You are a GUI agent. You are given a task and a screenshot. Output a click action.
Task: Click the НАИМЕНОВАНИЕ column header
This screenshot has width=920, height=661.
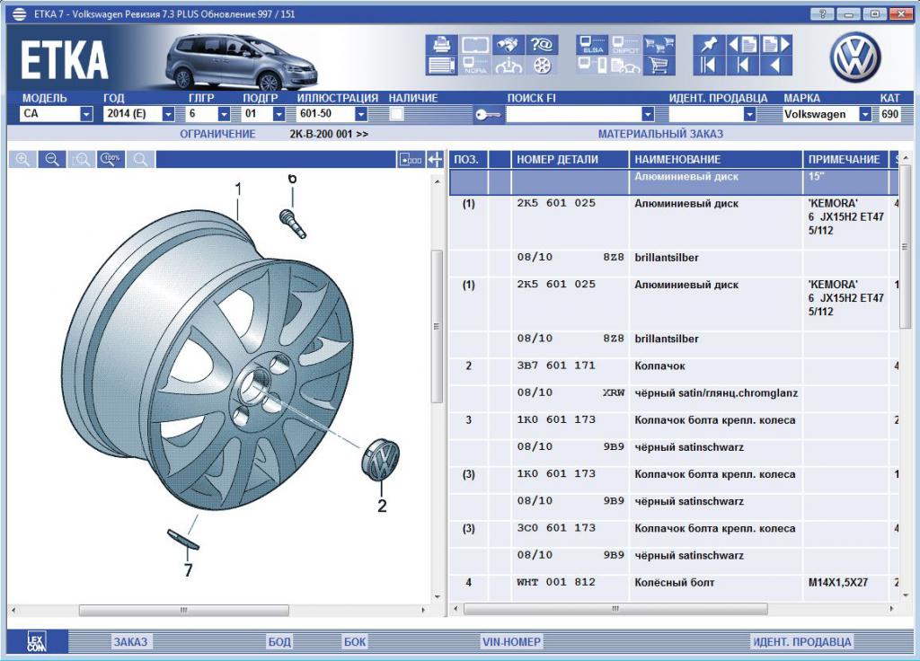pos(715,159)
